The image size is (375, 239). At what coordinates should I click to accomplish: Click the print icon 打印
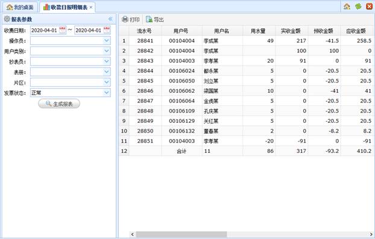pos(125,19)
